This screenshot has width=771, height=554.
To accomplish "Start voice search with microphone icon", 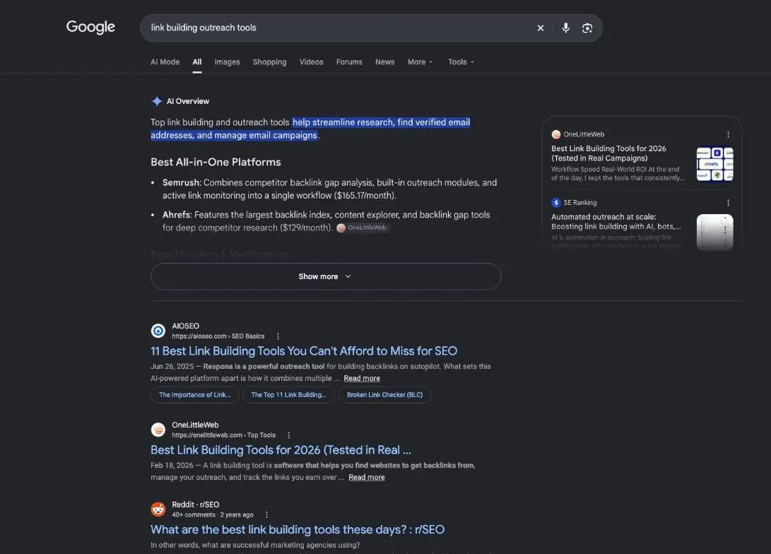I will coord(565,28).
